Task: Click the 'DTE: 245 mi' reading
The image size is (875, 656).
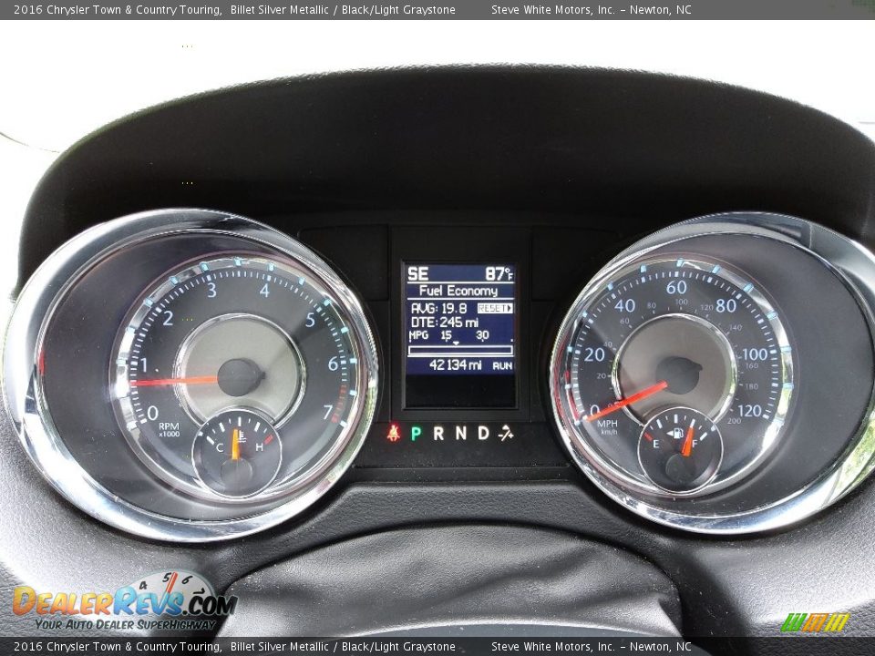Action: 444,323
